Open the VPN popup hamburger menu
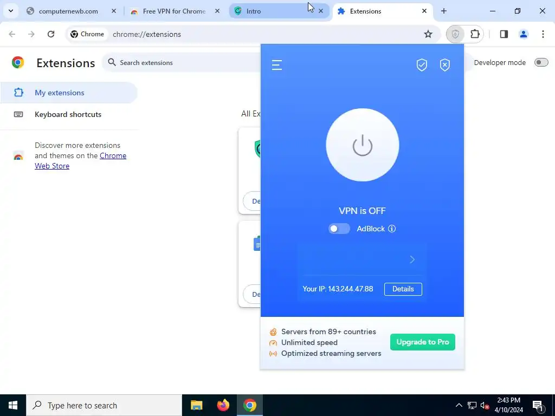 pyautogui.click(x=277, y=65)
